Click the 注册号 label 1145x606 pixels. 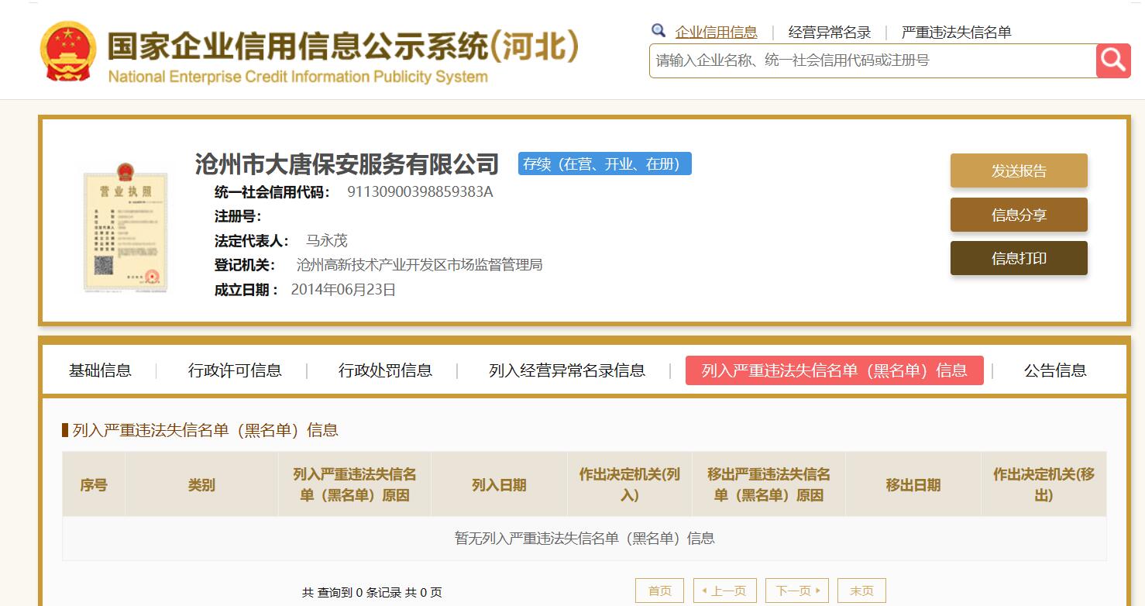pyautogui.click(x=238, y=216)
